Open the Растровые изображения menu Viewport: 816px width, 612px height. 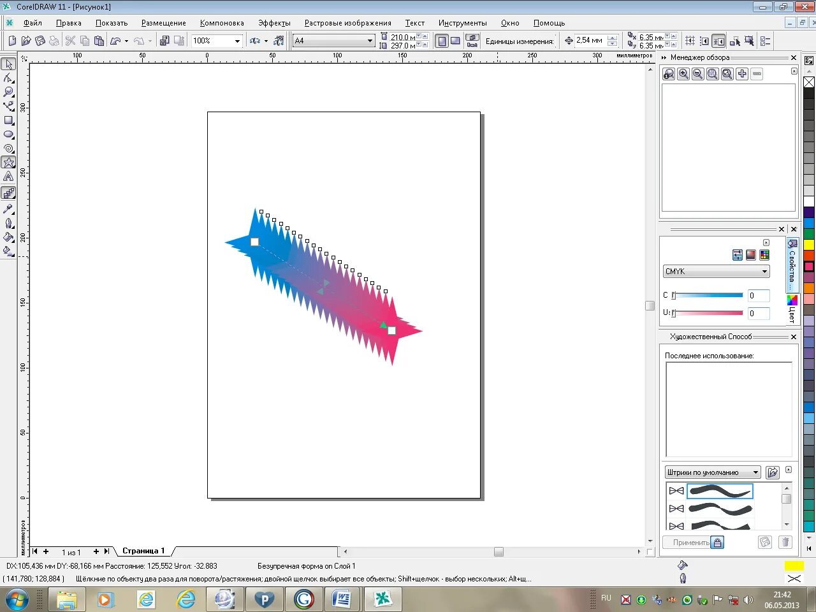347,22
